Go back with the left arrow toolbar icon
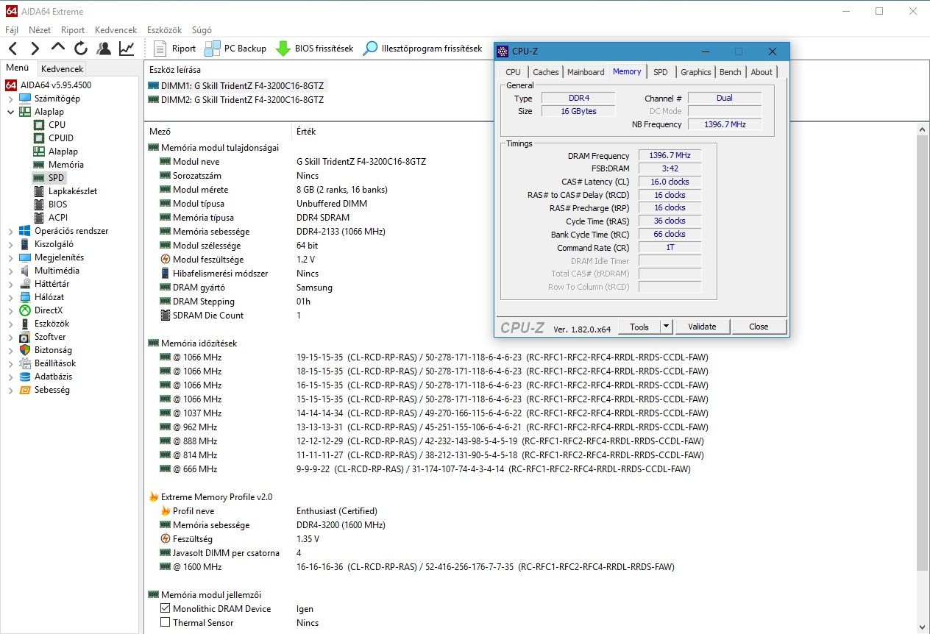The width and height of the screenshot is (930, 634). click(x=13, y=49)
